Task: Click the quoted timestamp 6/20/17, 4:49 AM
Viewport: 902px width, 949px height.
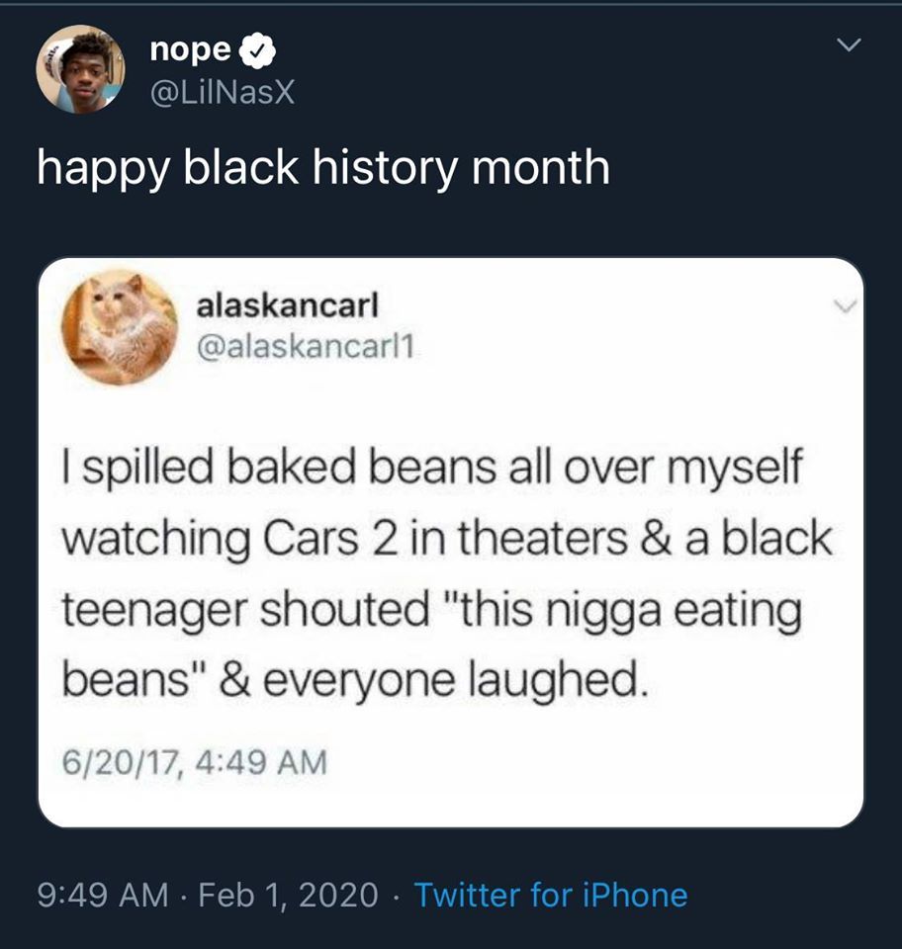Action: (x=194, y=761)
